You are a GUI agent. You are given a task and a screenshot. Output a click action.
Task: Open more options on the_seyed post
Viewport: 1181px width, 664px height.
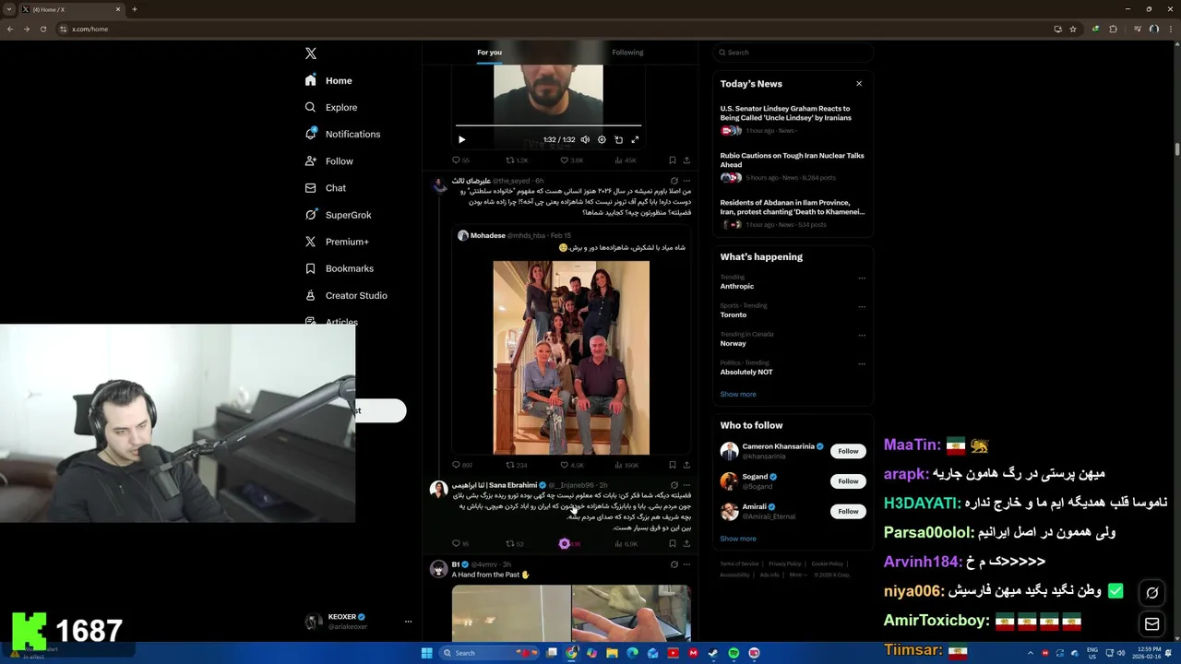(686, 181)
